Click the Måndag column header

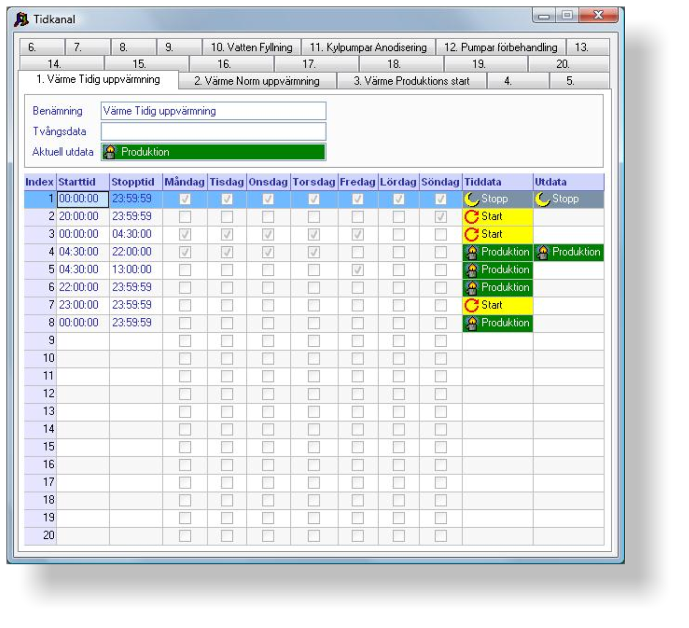tap(184, 182)
